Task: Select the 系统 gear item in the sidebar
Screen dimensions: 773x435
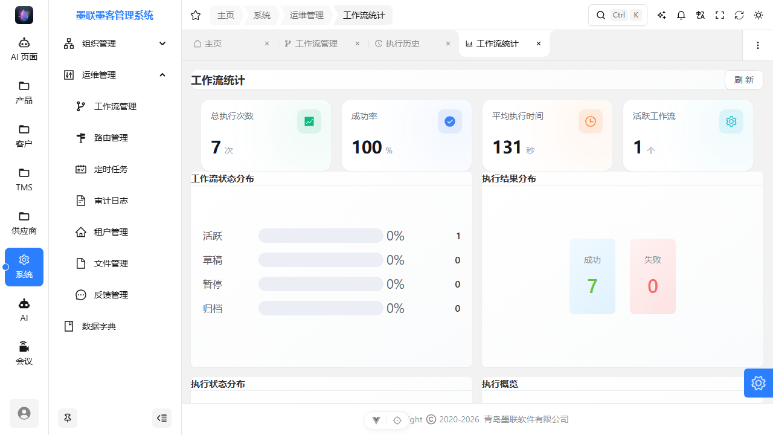Action: [24, 267]
